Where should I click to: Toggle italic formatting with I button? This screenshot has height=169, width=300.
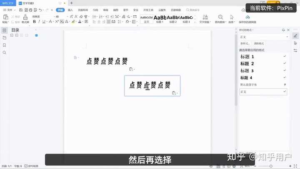(39, 22)
